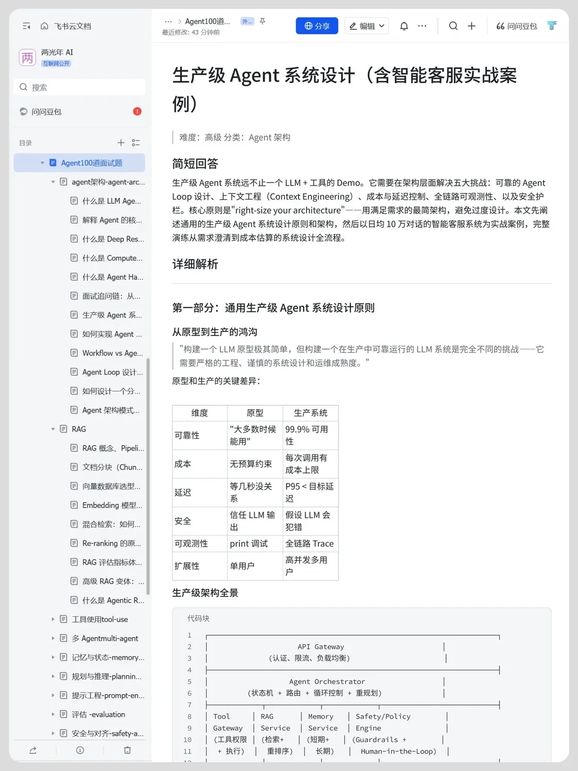Screen dimensions: 578x771
Task: Click the 最近修改: 43 分钟前 text
Action: [x=191, y=32]
